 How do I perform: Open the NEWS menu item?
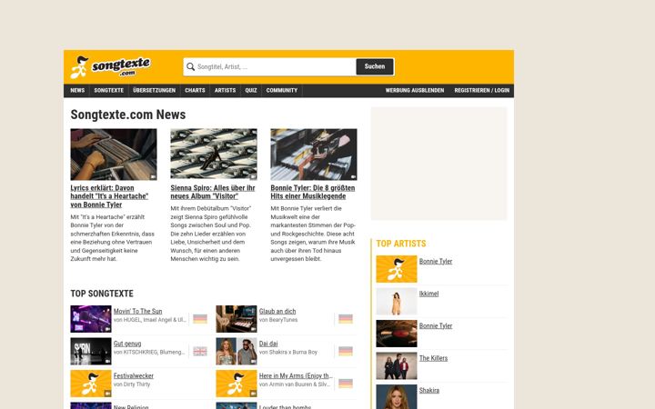point(77,91)
